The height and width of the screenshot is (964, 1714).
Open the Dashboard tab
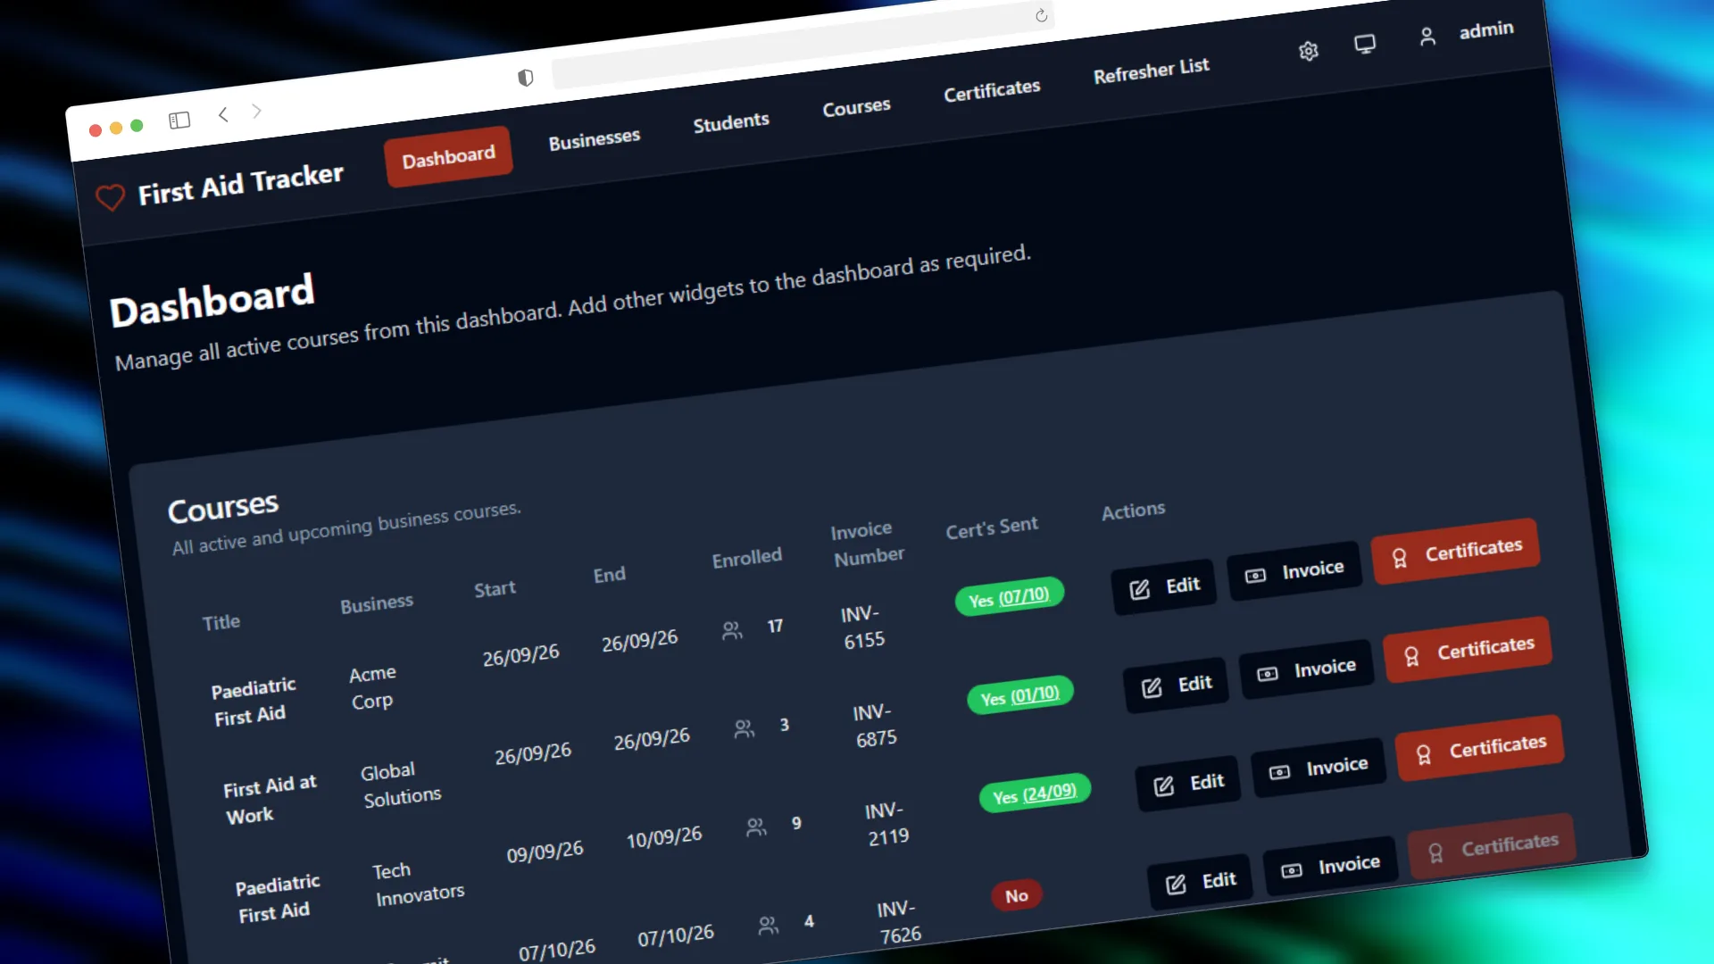(x=448, y=157)
